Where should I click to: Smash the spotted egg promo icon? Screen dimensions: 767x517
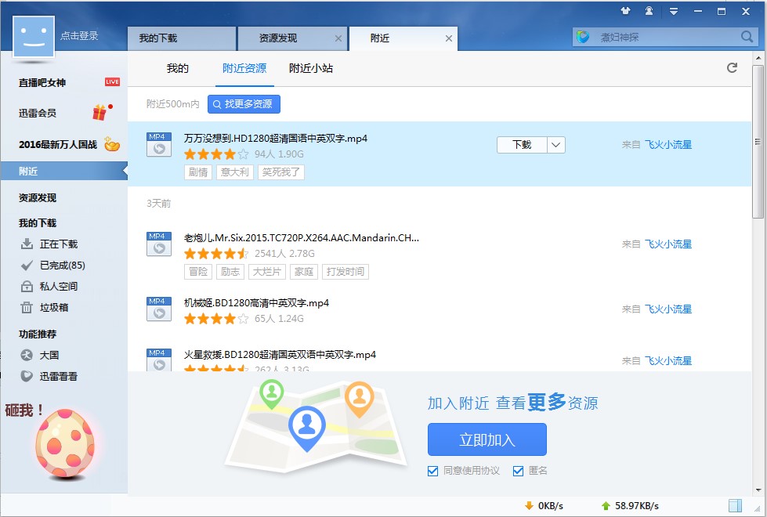click(x=64, y=443)
